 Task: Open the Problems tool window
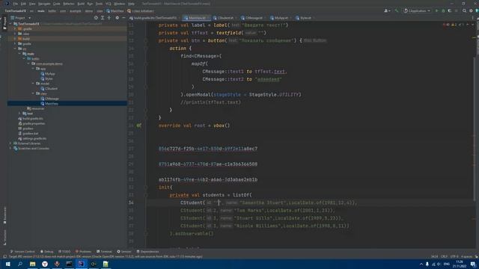point(83,252)
